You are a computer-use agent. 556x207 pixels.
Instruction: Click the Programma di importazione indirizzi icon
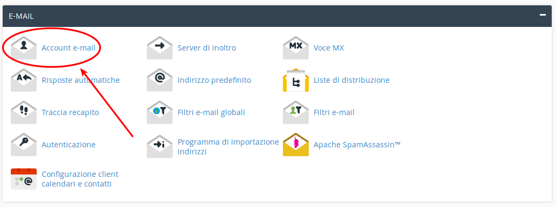(160, 147)
